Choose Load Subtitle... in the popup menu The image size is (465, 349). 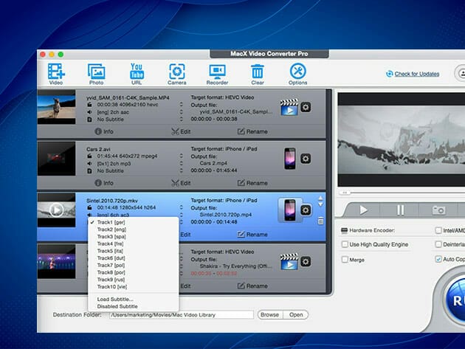click(117, 298)
